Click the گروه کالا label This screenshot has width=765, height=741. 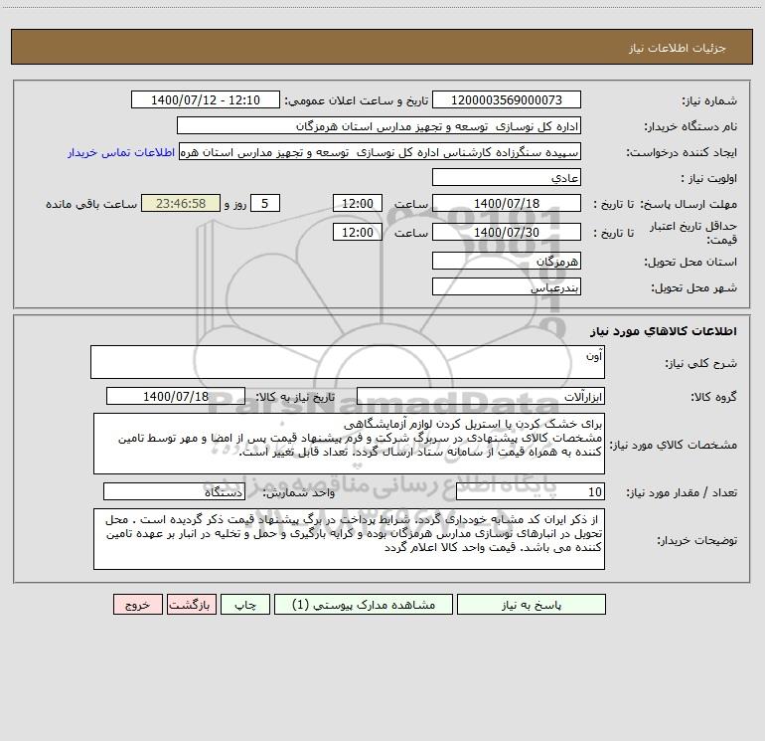[x=713, y=397]
